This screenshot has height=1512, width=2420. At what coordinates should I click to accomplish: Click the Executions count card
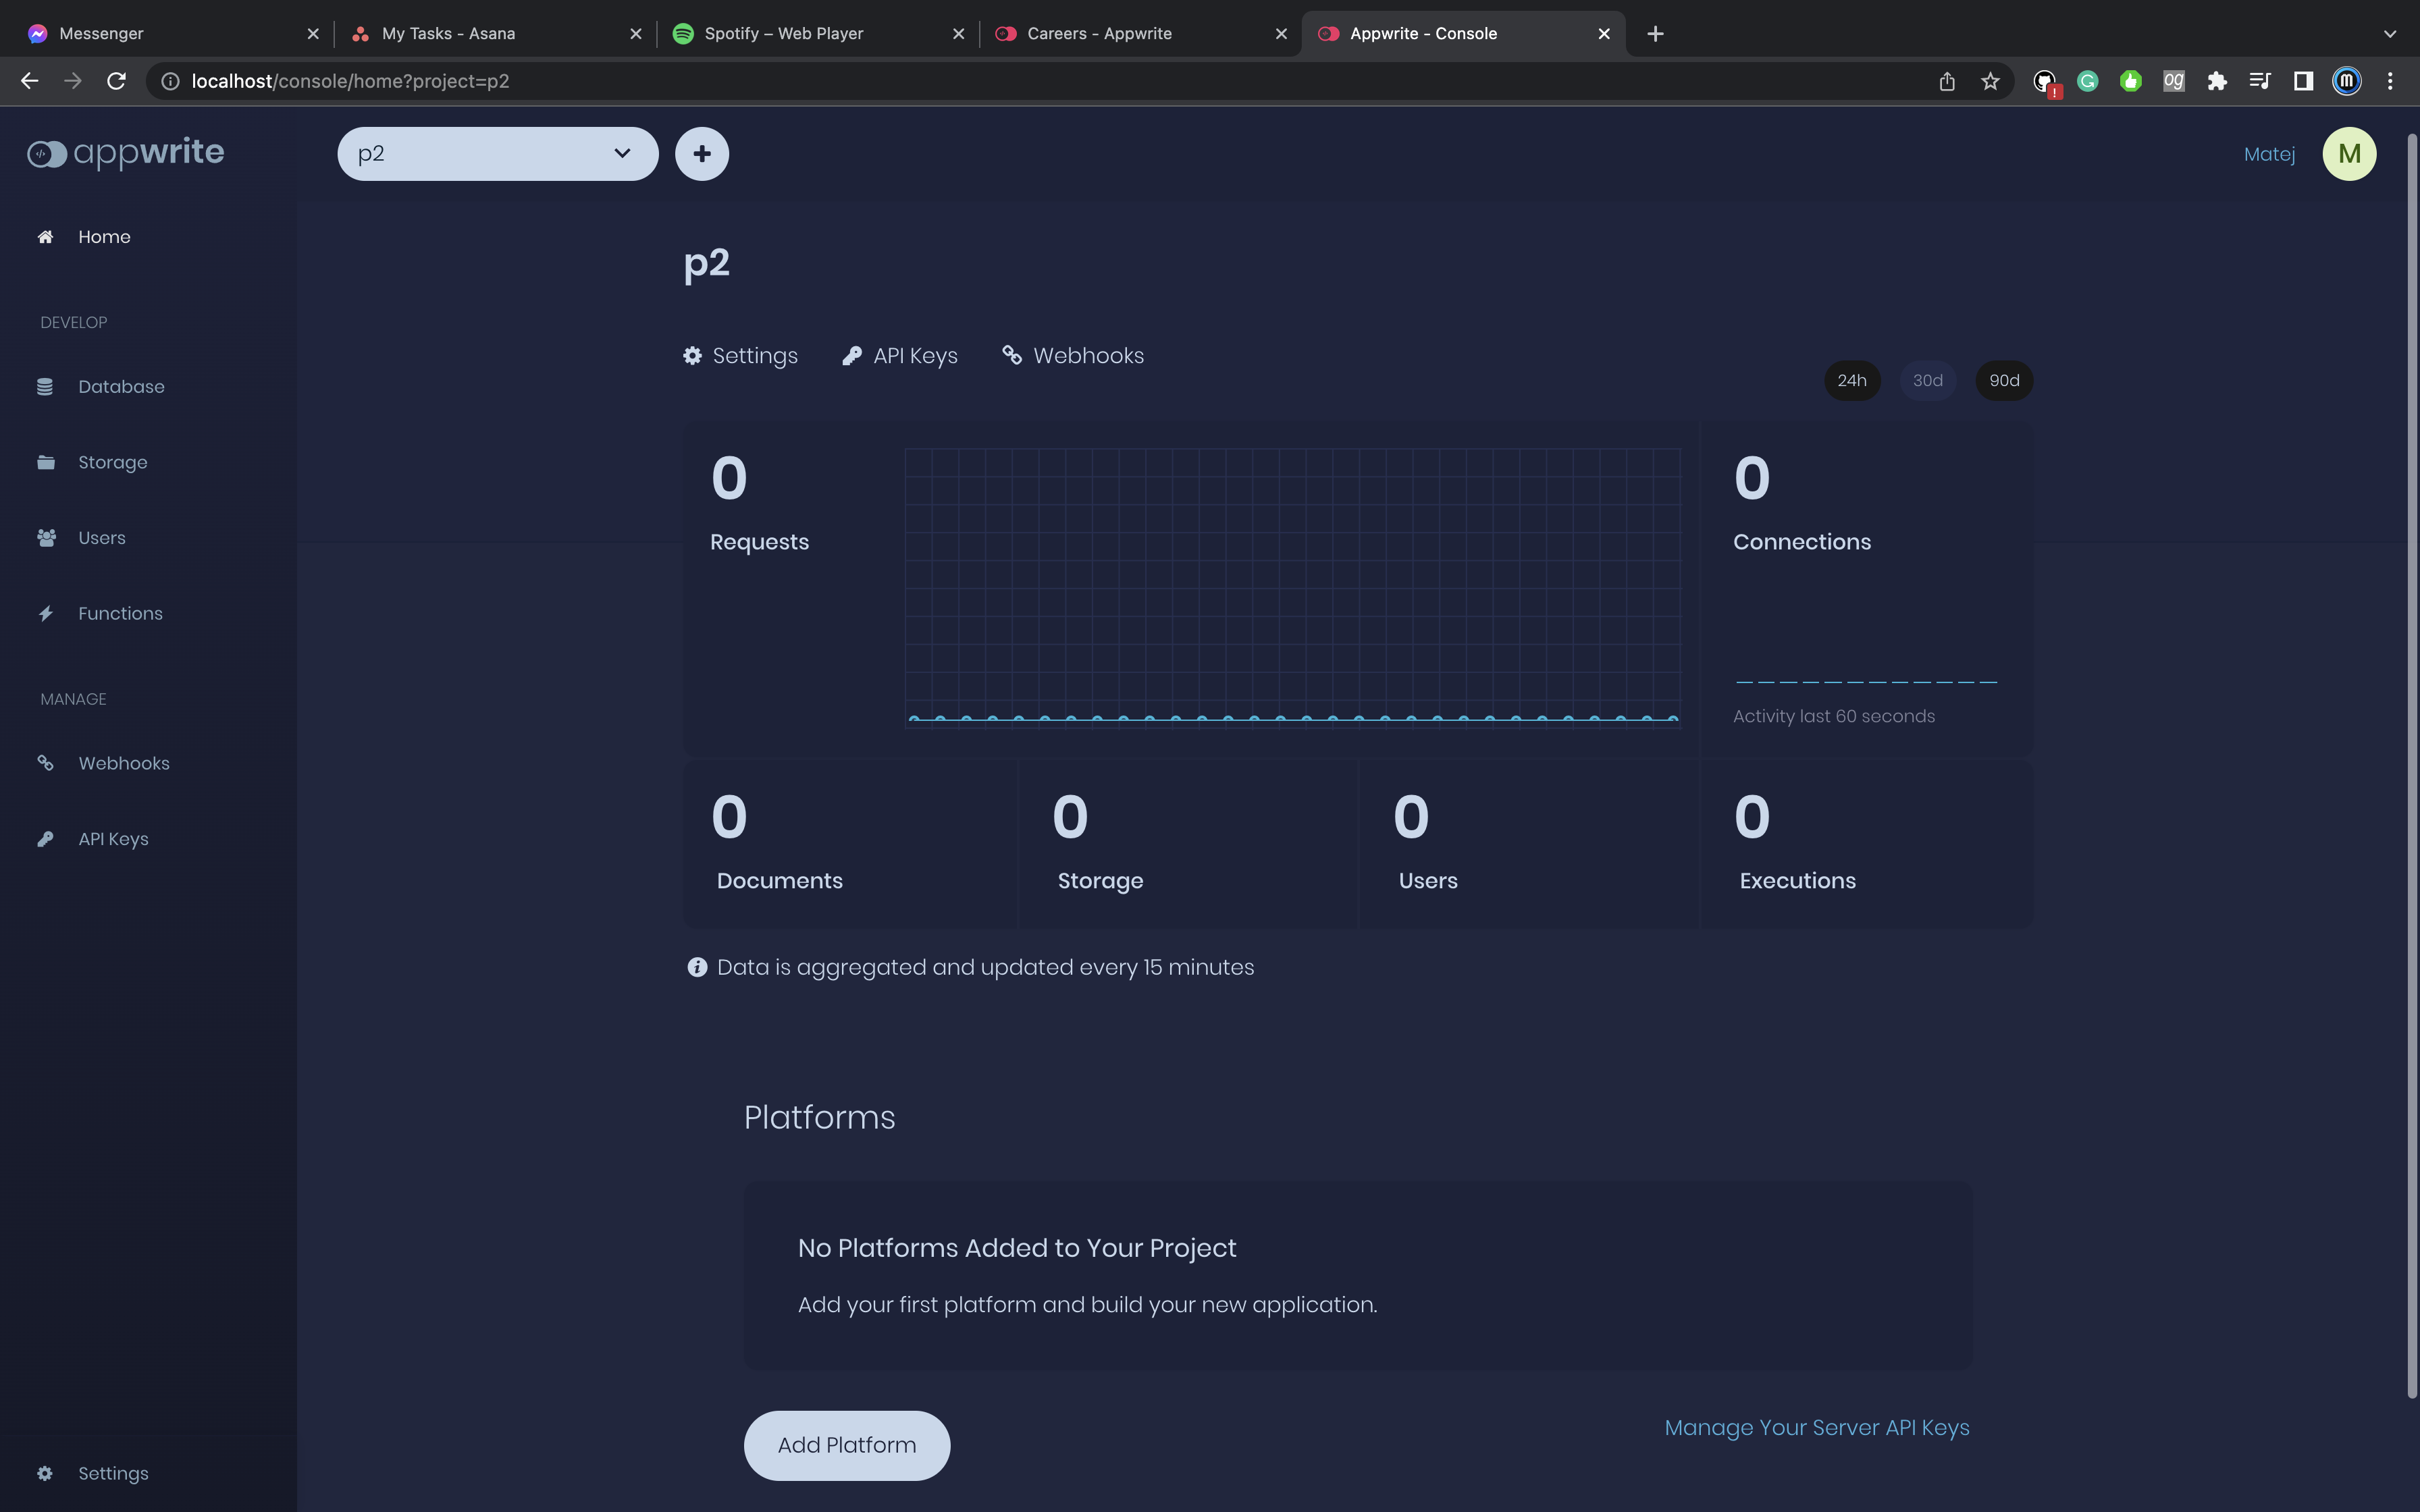1867,844
